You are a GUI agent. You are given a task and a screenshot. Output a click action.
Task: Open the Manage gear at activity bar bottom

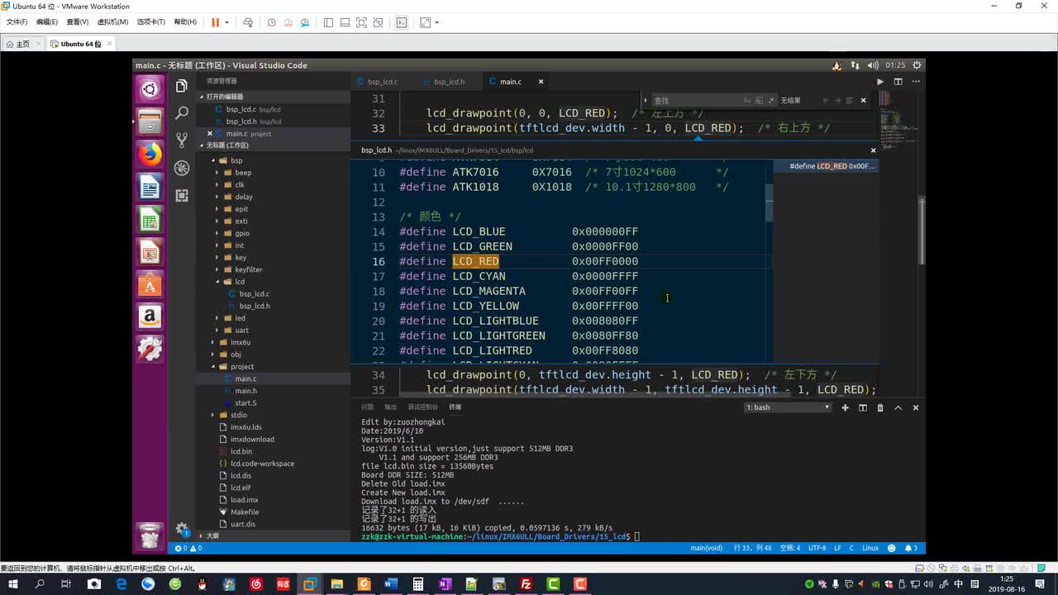click(x=182, y=530)
